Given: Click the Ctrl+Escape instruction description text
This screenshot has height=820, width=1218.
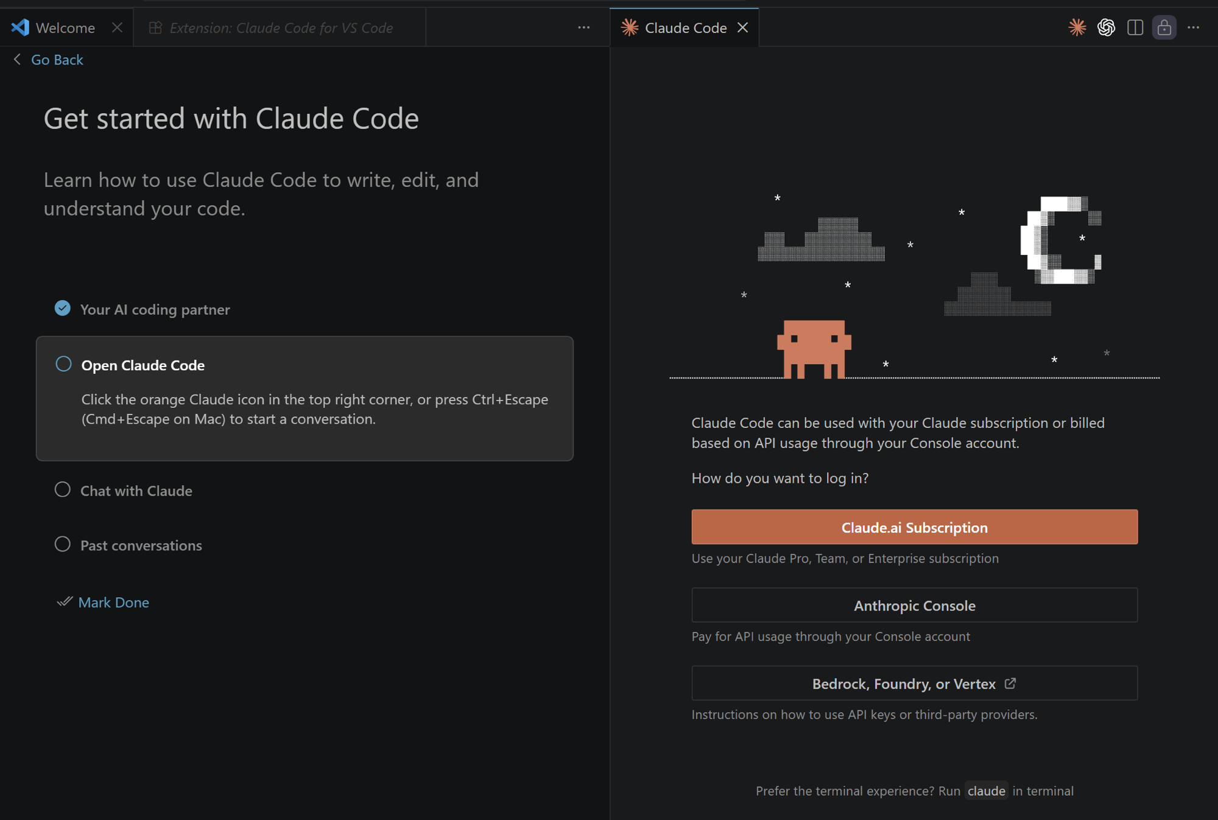Looking at the screenshot, I should [x=315, y=409].
